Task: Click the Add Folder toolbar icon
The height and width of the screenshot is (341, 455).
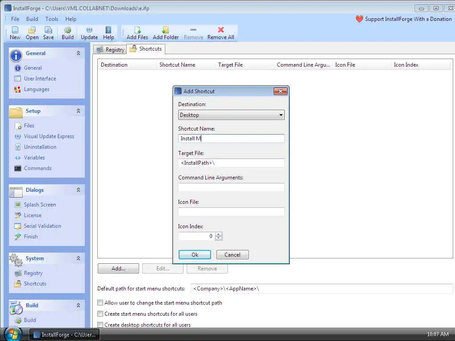Action: [166, 33]
